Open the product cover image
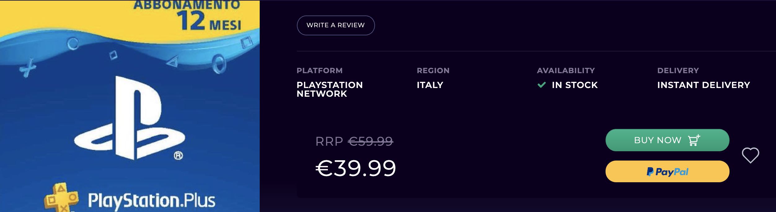Screen dimensions: 776x212 pos(130,106)
